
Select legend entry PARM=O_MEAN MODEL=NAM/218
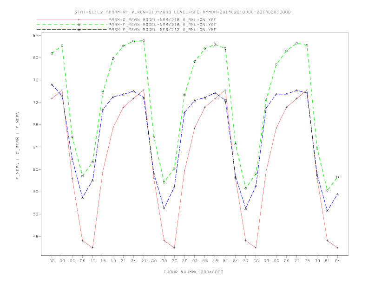point(162,19)
